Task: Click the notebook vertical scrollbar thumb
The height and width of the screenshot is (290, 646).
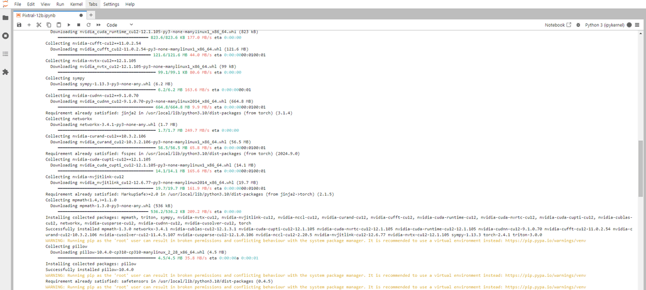Action: 641,169
